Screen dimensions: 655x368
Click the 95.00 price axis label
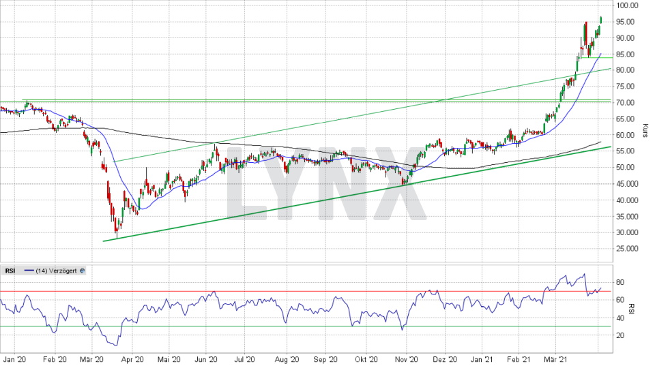[x=626, y=22]
